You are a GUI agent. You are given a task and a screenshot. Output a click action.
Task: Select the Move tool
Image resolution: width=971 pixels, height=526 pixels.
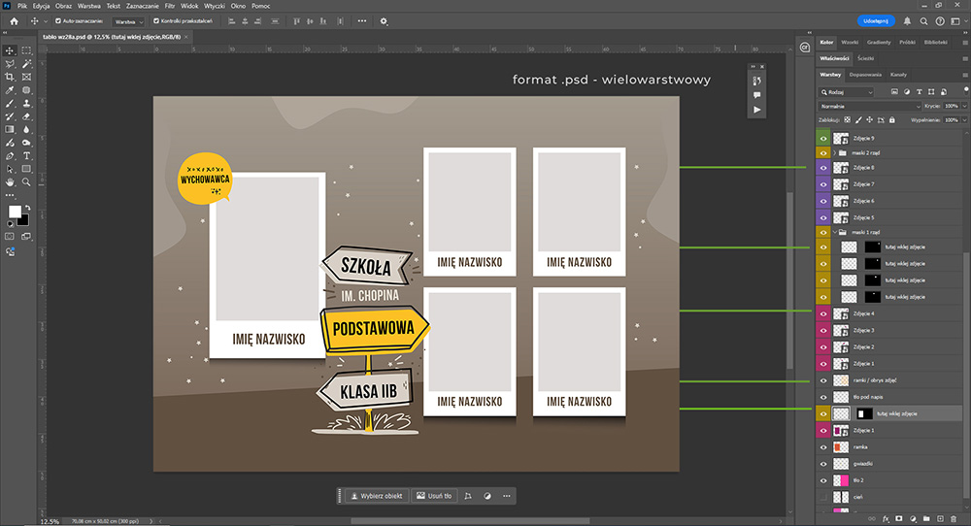pyautogui.click(x=10, y=50)
